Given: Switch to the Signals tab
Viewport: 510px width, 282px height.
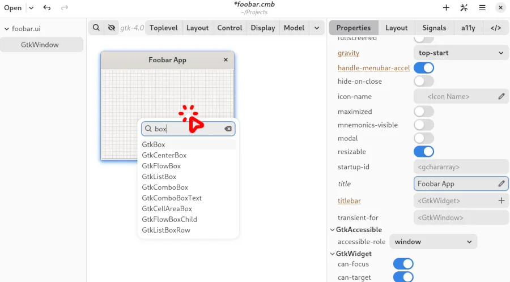Looking at the screenshot, I should tap(434, 28).
